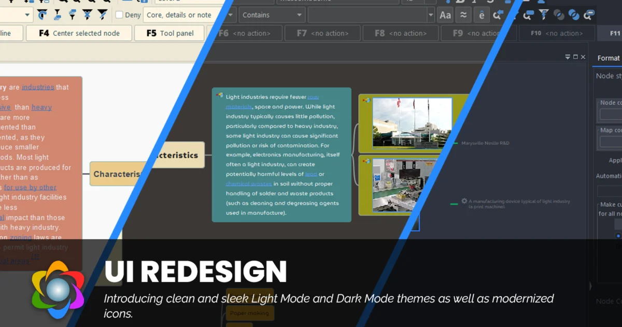Image resolution: width=622 pixels, height=327 pixels.
Task: Click the magnifier with blue node icon
Action: click(x=529, y=15)
